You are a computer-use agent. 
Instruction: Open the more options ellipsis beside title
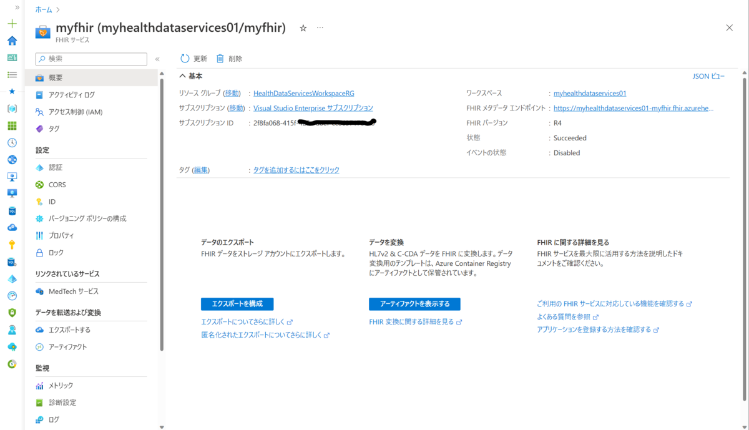pyautogui.click(x=320, y=28)
